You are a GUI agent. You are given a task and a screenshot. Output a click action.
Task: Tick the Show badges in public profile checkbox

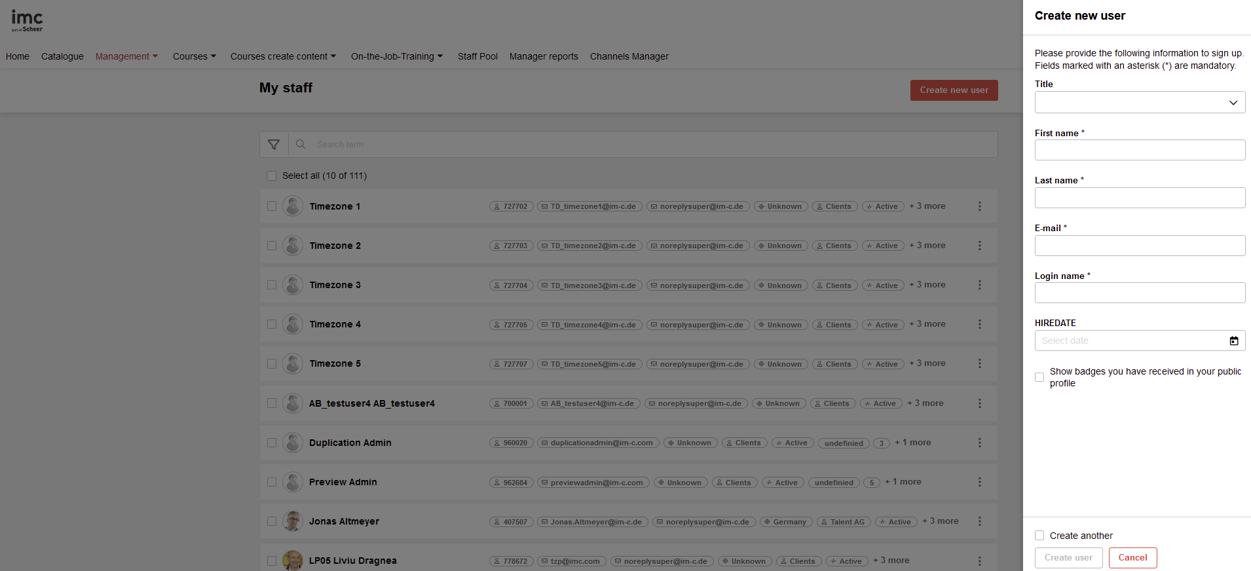tap(1039, 377)
